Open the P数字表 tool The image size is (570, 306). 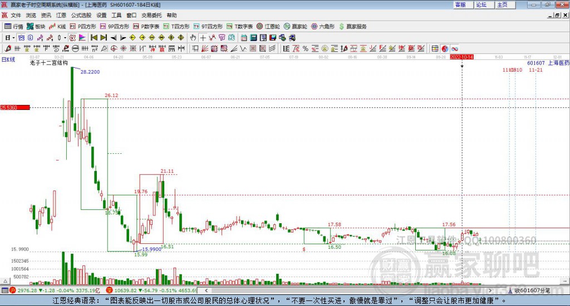(146, 27)
